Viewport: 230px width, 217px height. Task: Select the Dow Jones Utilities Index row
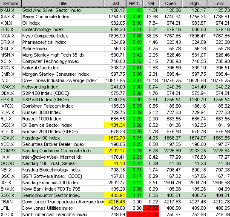point(115,208)
